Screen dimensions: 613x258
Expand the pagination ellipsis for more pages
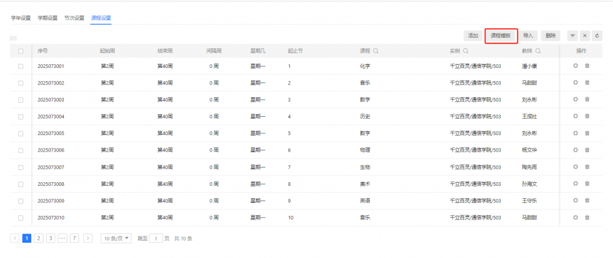coord(62,238)
